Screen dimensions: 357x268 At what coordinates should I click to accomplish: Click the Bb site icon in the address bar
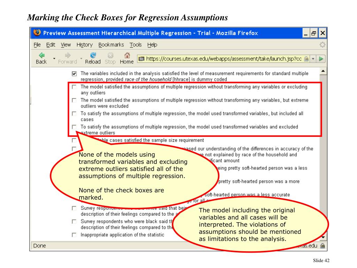[x=142, y=59]
